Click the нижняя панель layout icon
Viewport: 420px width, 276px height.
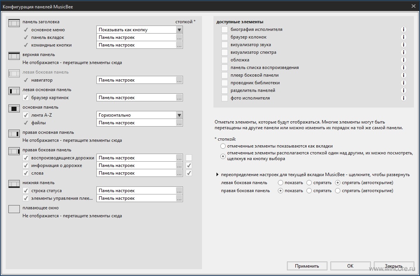click(x=14, y=184)
